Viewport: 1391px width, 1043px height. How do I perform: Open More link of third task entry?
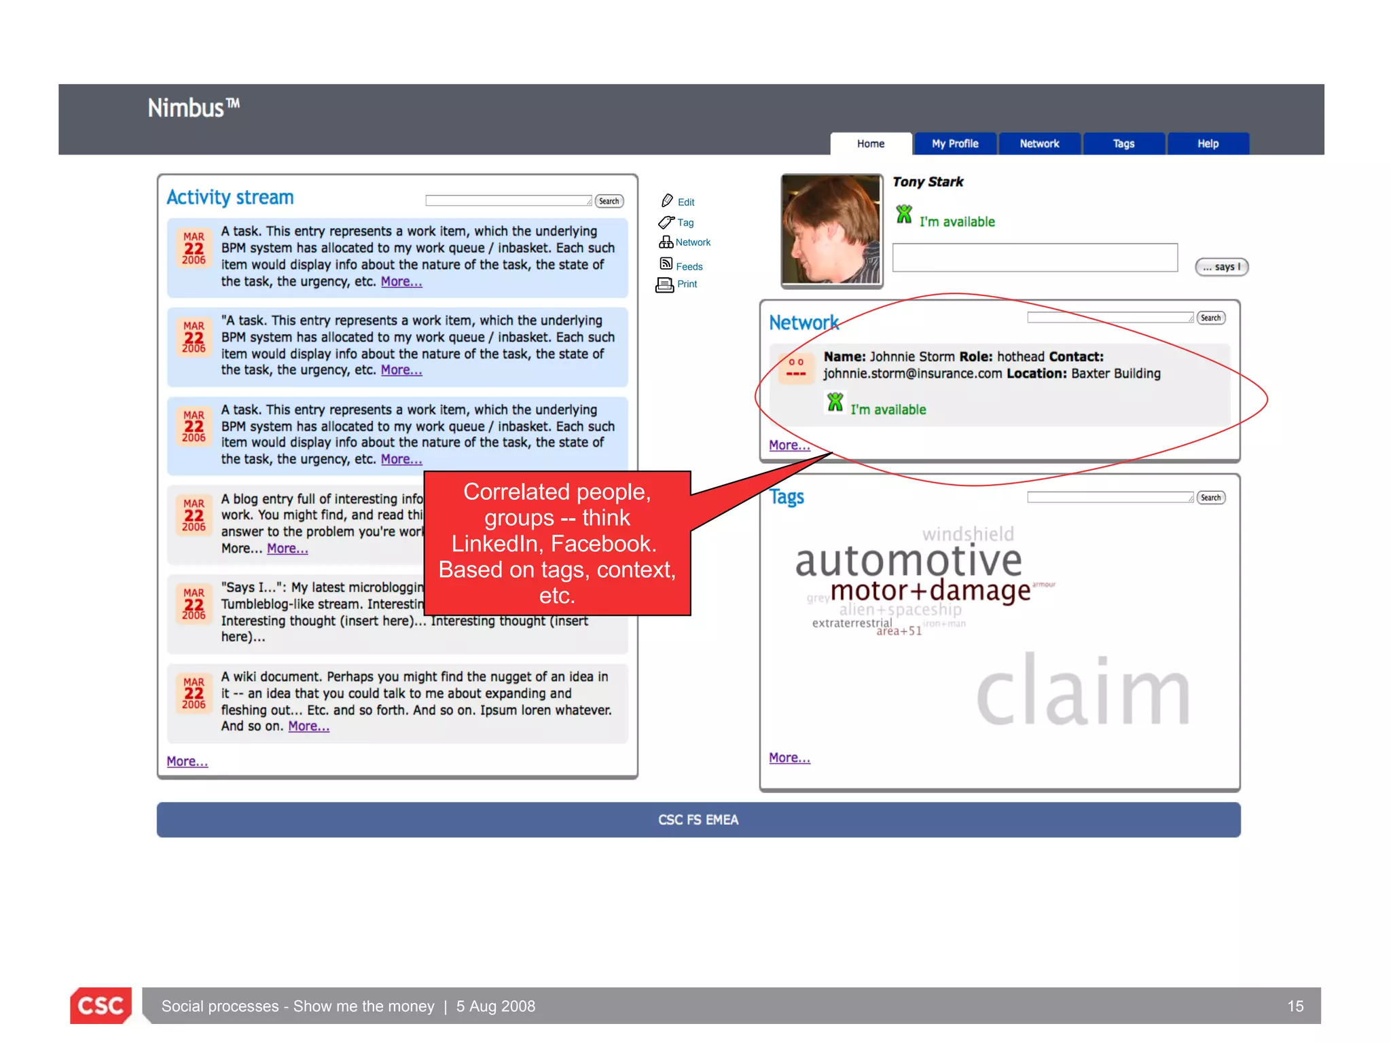pos(401,459)
